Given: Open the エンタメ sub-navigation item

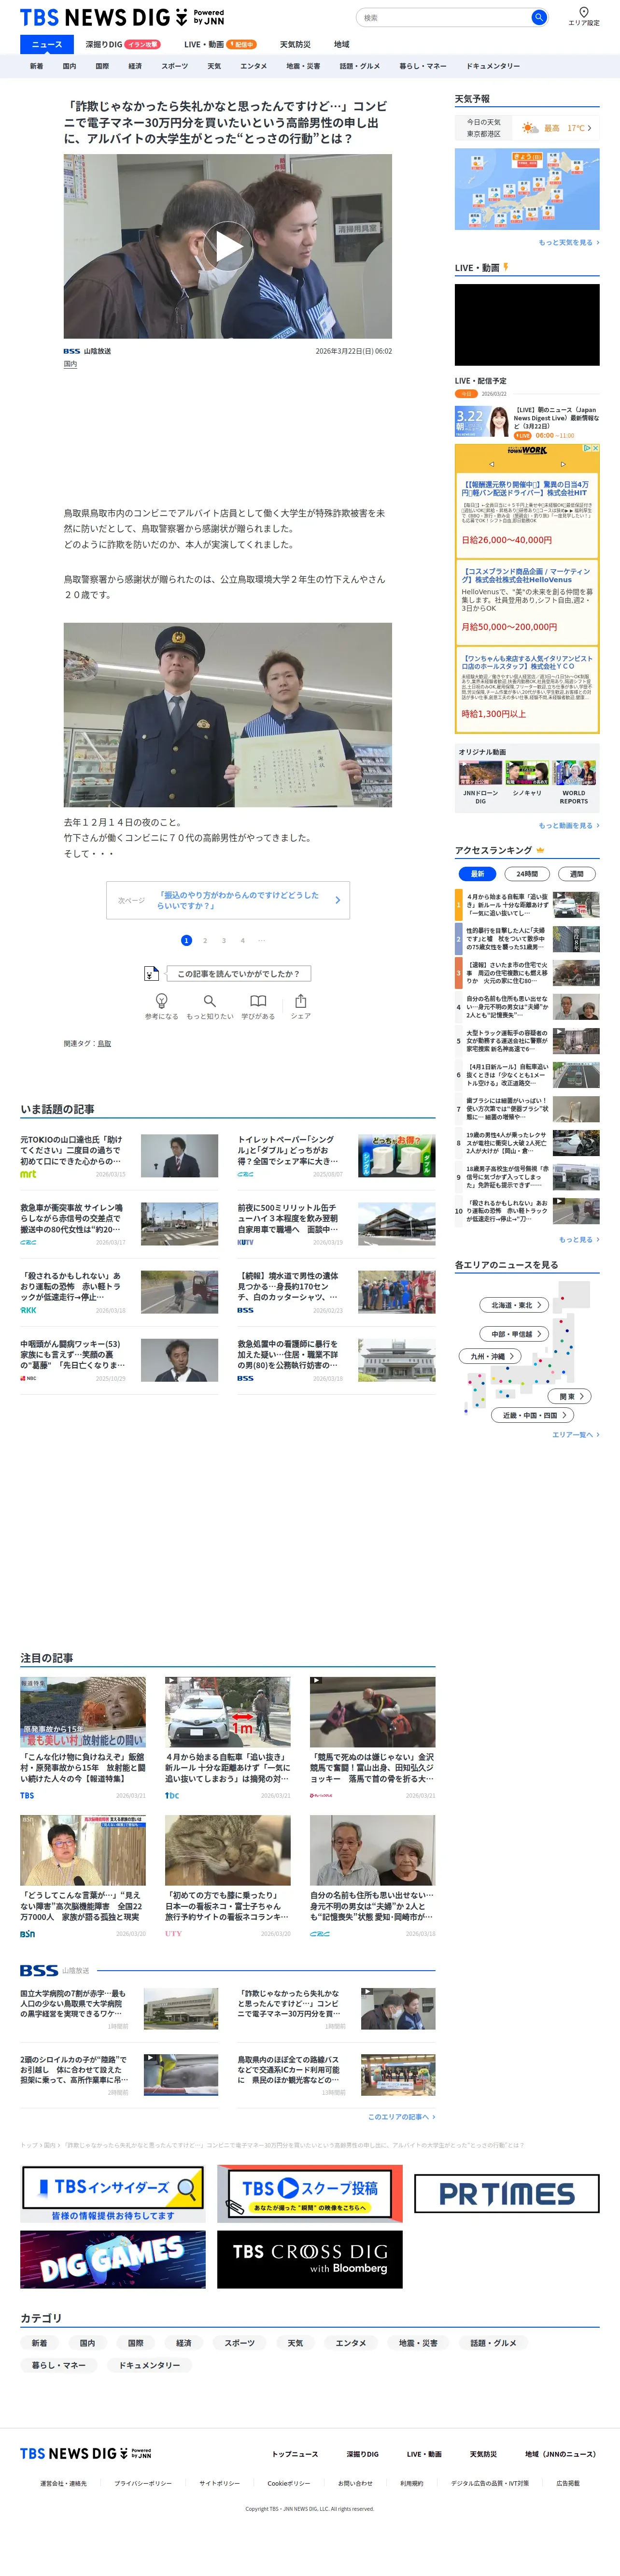Looking at the screenshot, I should click(x=253, y=66).
